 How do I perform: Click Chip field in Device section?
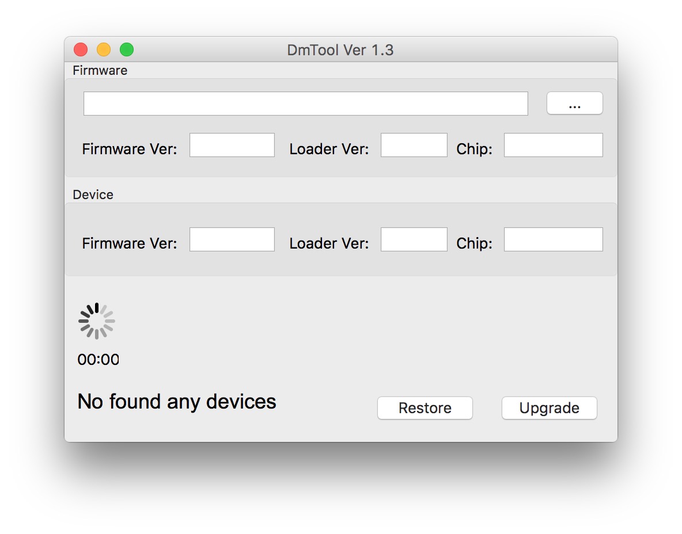click(x=553, y=239)
